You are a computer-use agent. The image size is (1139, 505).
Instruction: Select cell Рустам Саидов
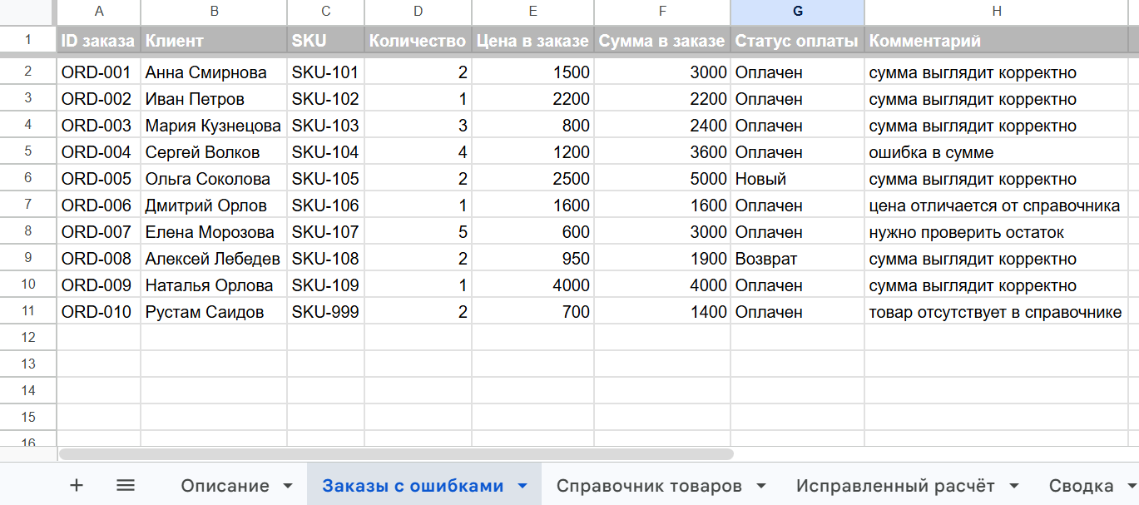[214, 312]
